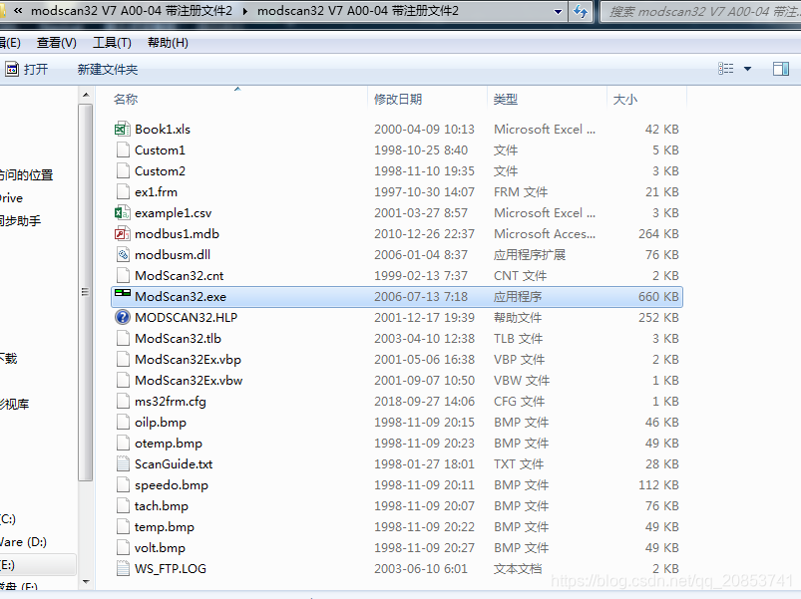
Task: Expand the breadcrumb arrow between folder names
Action: (x=244, y=11)
